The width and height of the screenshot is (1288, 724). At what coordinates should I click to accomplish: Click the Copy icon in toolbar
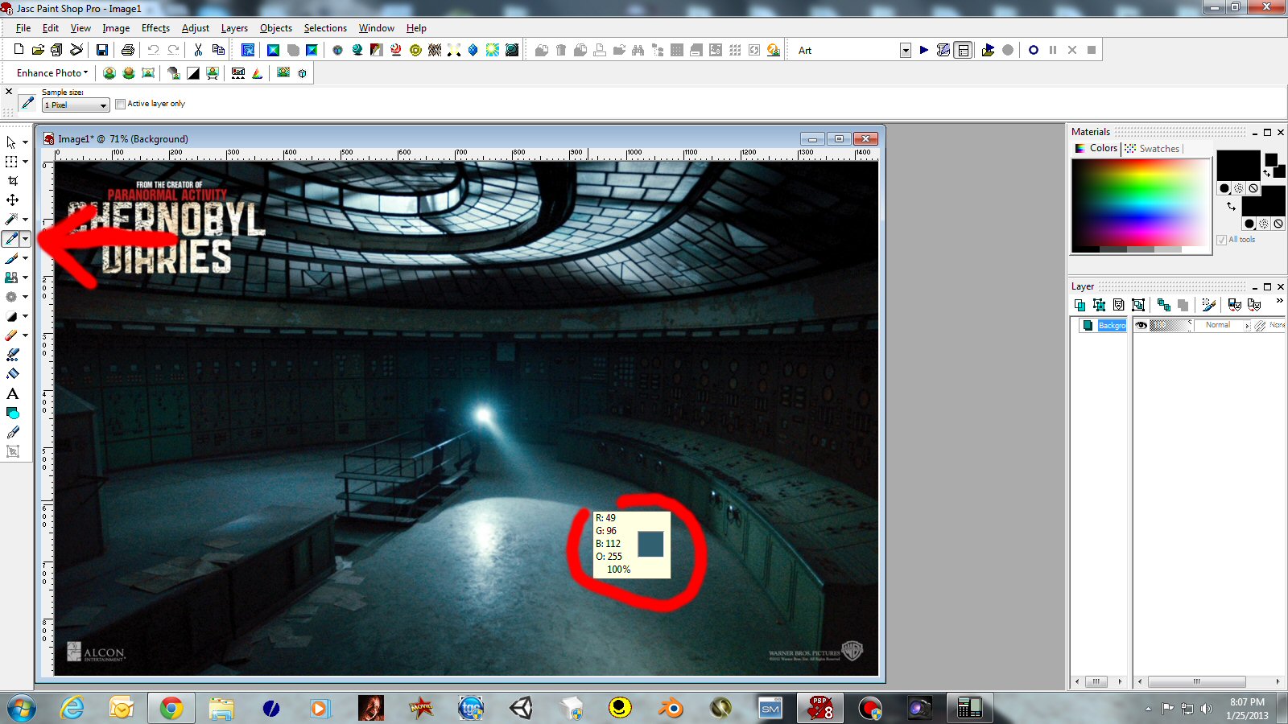click(x=217, y=50)
